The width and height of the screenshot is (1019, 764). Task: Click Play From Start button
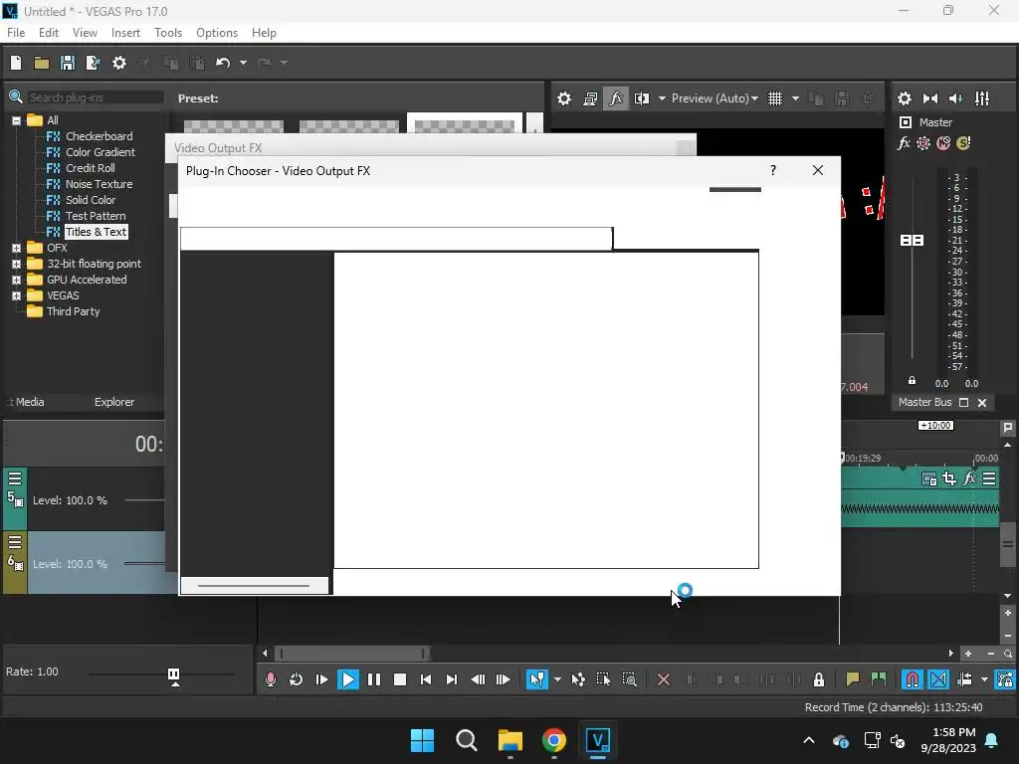click(x=321, y=679)
